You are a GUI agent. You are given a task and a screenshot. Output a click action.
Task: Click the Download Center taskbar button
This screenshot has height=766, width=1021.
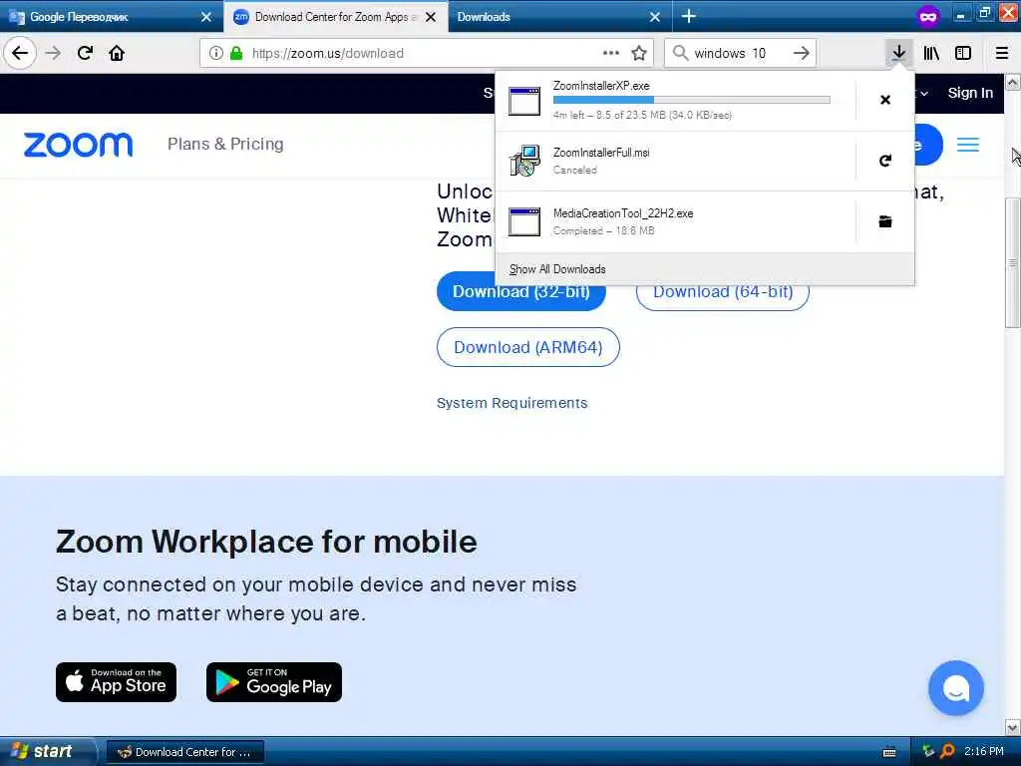click(184, 752)
